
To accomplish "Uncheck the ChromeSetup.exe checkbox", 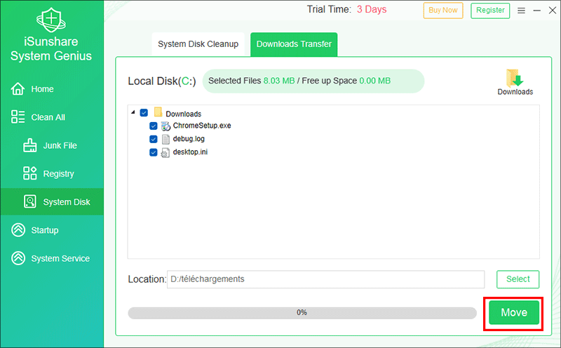I will (154, 126).
